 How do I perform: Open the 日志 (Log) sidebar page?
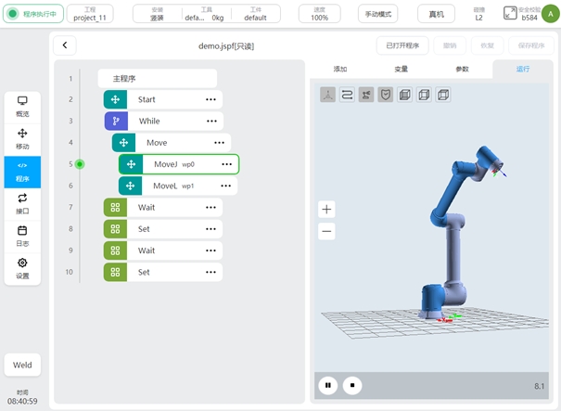(22, 236)
